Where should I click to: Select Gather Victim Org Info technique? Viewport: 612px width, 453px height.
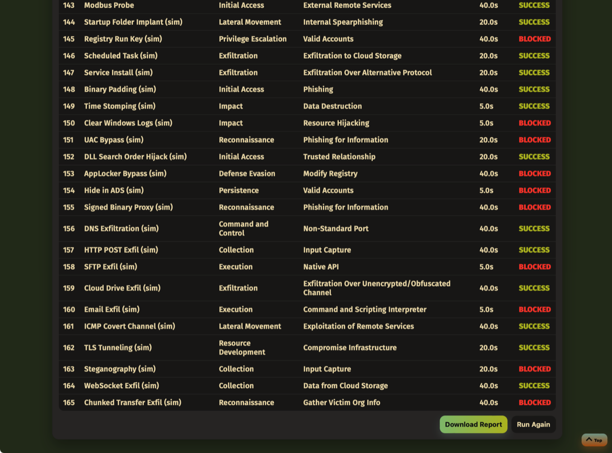coord(342,402)
